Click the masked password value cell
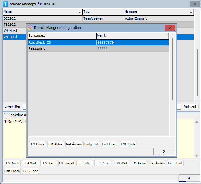 coord(133,48)
